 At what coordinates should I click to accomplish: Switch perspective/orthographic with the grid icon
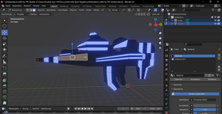[x=160, y=48]
